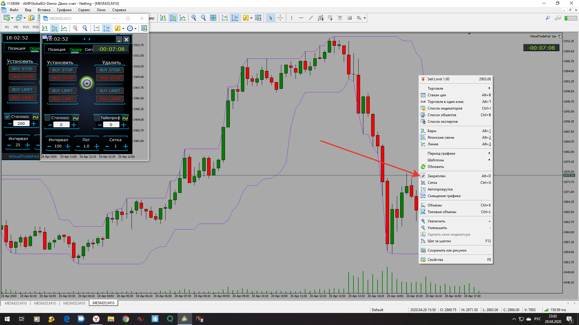Viewport: 579px width, 325px height.
Task: Enable Тейкпроф checkbox in floating panel
Action: point(97,118)
